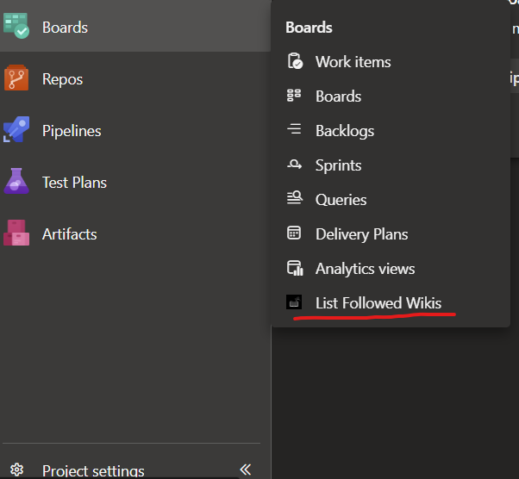Open Boards entry in the flyout menu

(x=338, y=96)
